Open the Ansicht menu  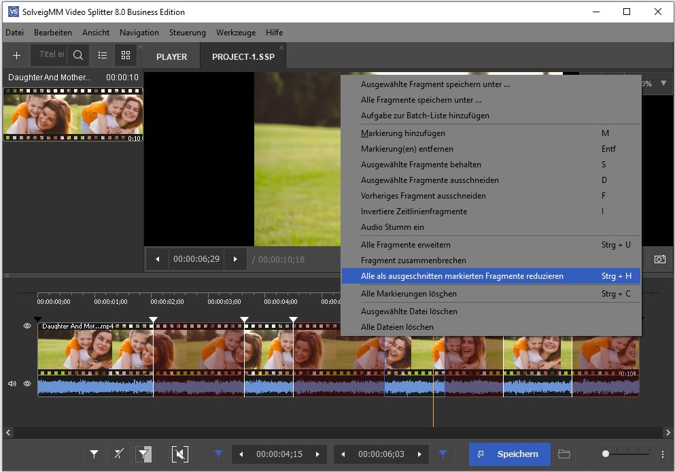coord(96,32)
